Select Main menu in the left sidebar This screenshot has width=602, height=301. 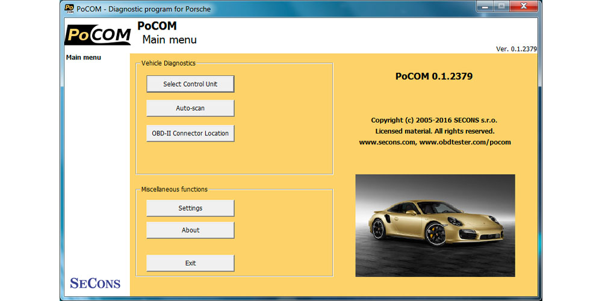[84, 58]
